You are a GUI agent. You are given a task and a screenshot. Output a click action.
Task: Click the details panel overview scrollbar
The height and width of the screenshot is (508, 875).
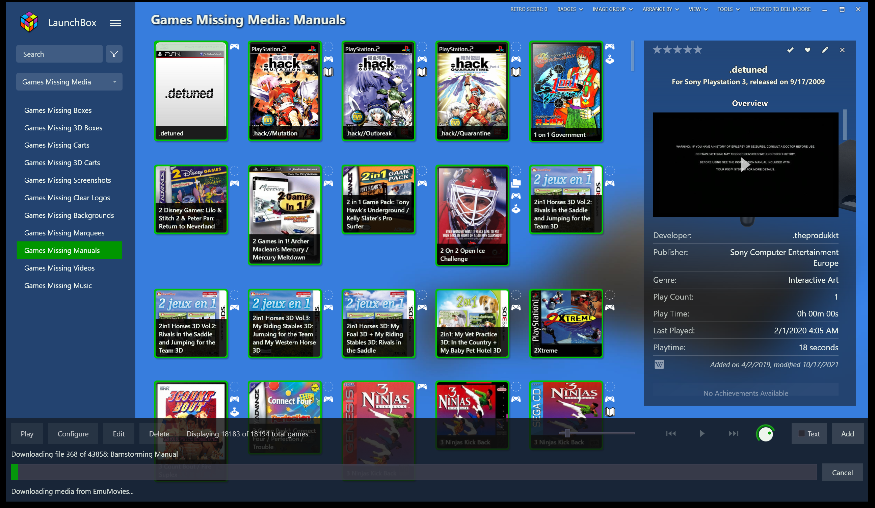tap(845, 124)
